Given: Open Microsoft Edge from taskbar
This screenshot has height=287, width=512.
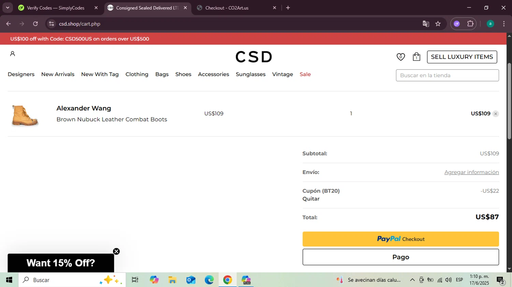Looking at the screenshot, I should coord(209,280).
